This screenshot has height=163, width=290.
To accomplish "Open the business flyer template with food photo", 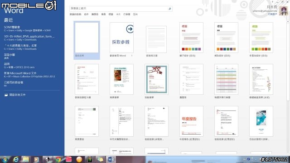I will coord(121,79).
